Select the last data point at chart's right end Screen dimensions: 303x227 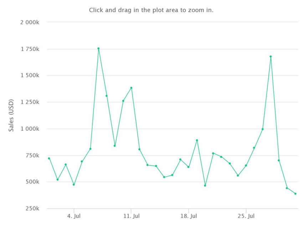296,194
